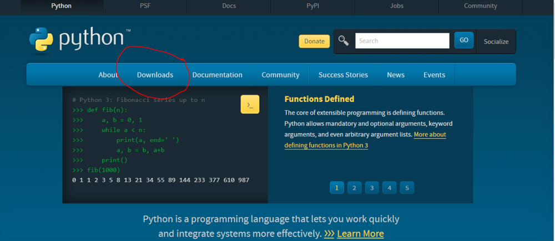This screenshot has height=241, width=555.
Task: Open the Success Stories menu
Action: tap(343, 75)
